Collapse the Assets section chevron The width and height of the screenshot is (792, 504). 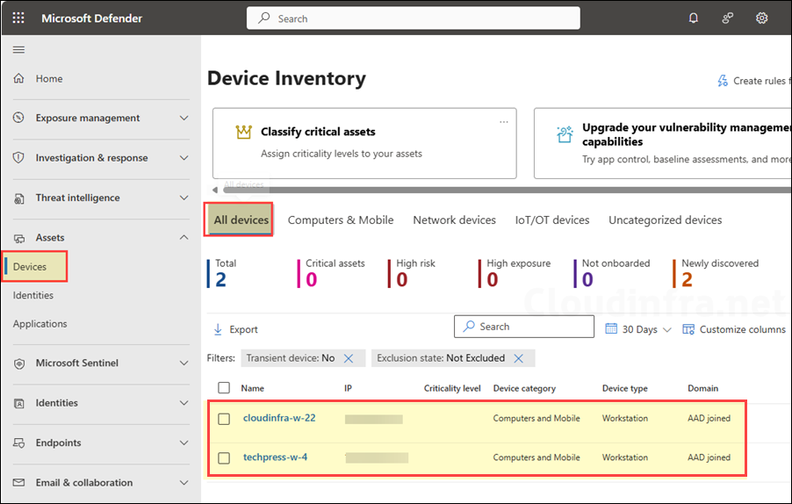click(x=184, y=237)
